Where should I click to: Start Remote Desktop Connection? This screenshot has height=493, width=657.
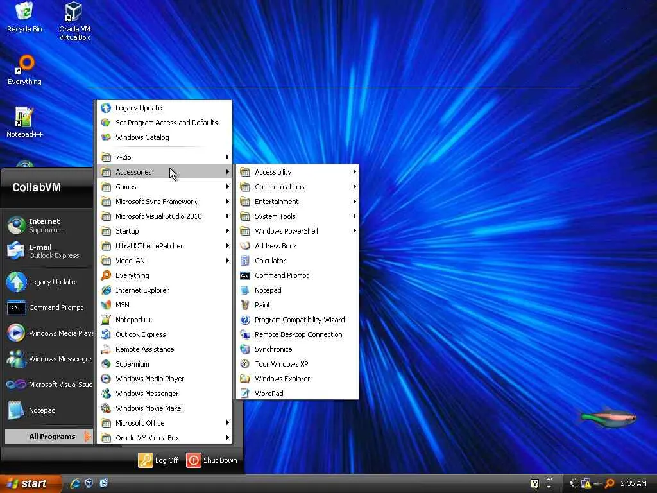[297, 334]
